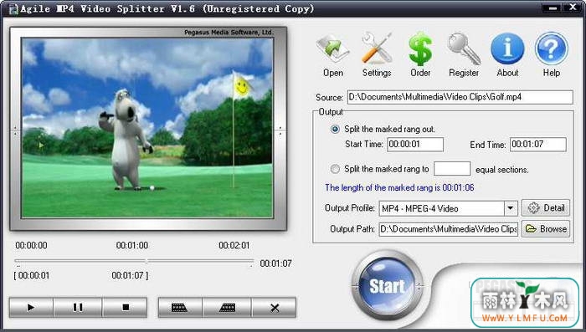Click the Order dollar sign icon
Image resolution: width=586 pixels, height=332 pixels.
420,54
